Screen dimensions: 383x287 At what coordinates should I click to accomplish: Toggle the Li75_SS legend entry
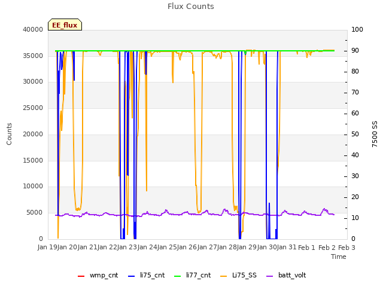(238, 276)
